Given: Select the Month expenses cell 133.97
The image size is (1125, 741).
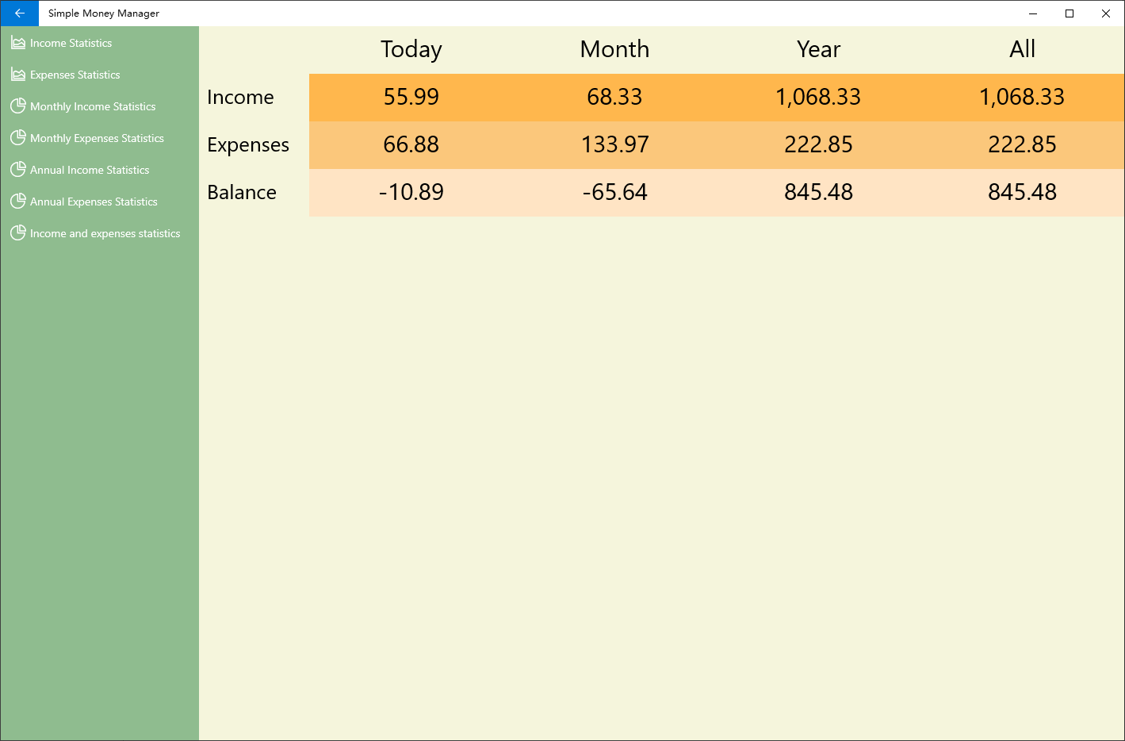Looking at the screenshot, I should tap(614, 144).
